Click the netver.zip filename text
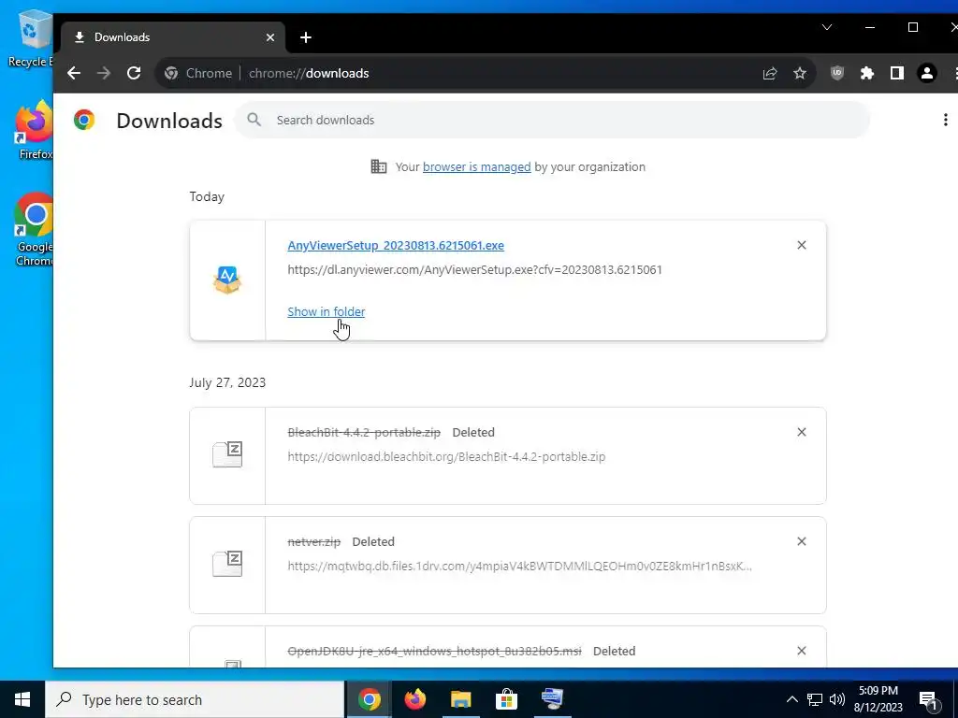Screen dimensions: 958x718 [x=314, y=542]
